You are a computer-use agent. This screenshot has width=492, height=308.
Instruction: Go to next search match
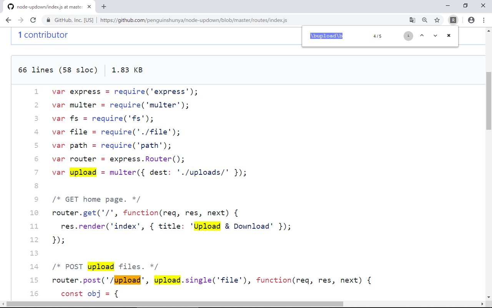click(x=435, y=35)
